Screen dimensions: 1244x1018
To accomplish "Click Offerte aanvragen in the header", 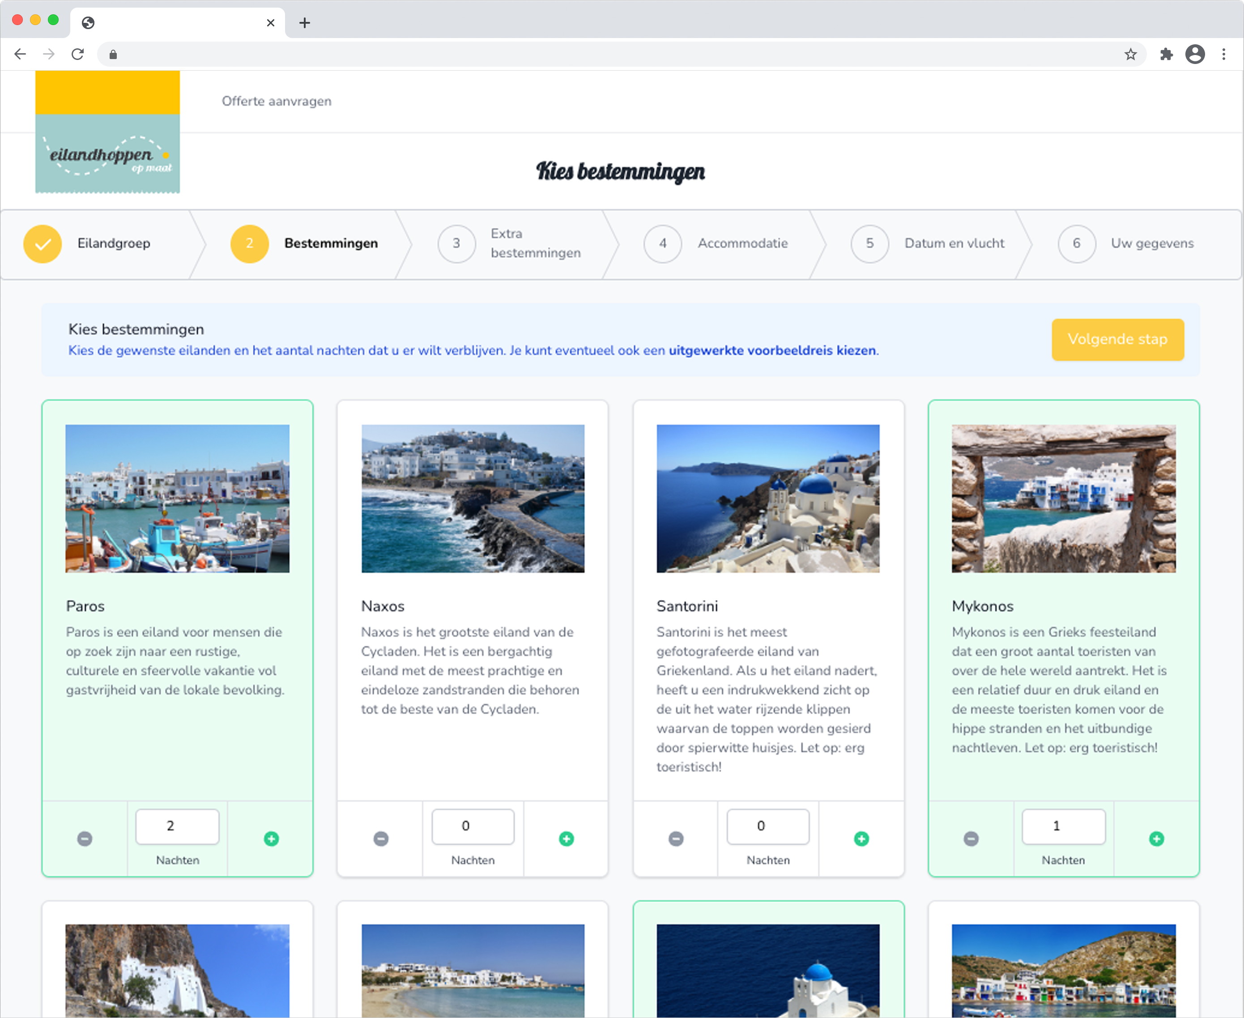I will 276,101.
